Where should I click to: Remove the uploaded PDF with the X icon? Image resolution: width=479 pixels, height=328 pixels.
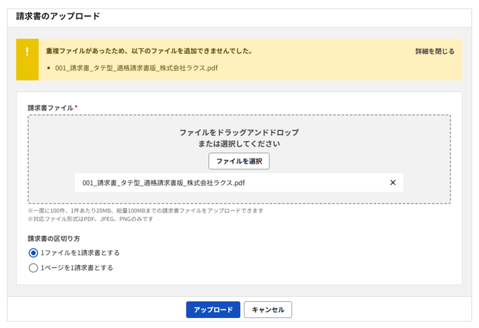[x=393, y=183]
